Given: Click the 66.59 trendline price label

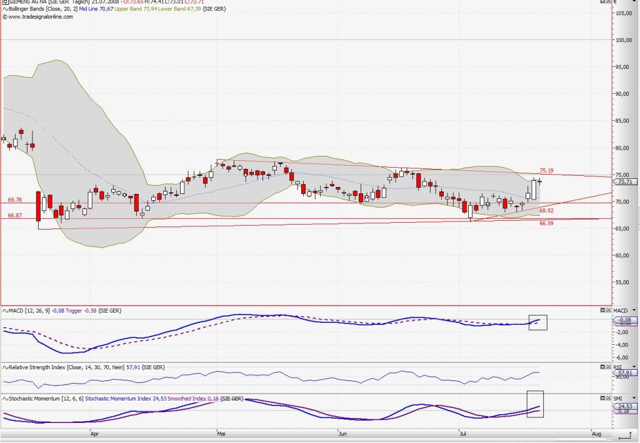Looking at the screenshot, I should tap(546, 223).
